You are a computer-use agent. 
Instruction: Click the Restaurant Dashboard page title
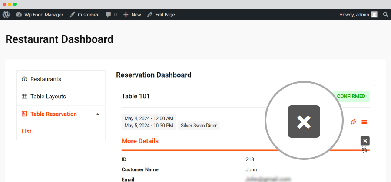point(60,39)
